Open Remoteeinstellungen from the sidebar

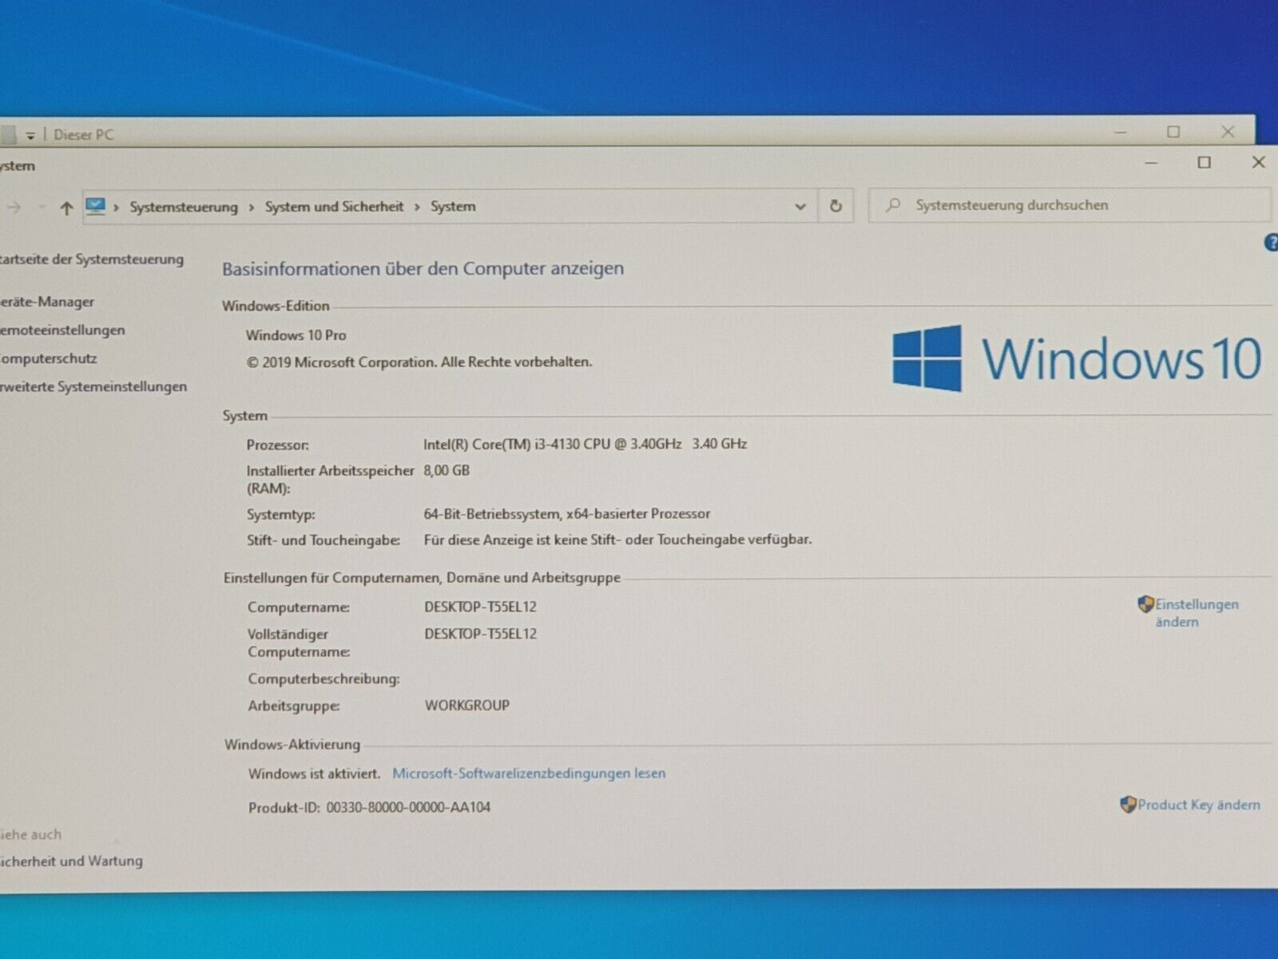62,330
